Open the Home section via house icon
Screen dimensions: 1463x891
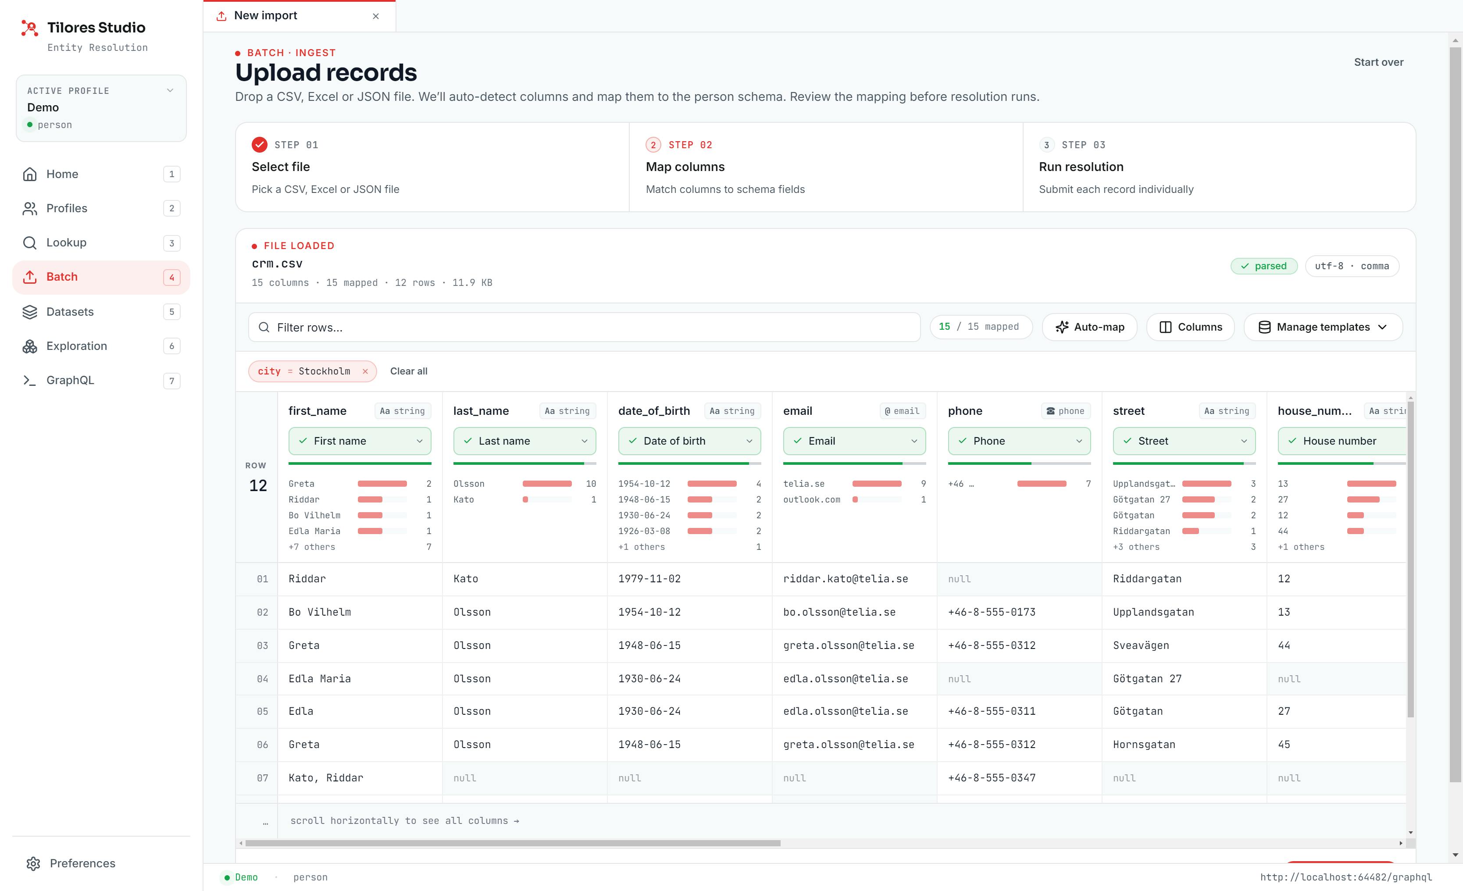(30, 174)
